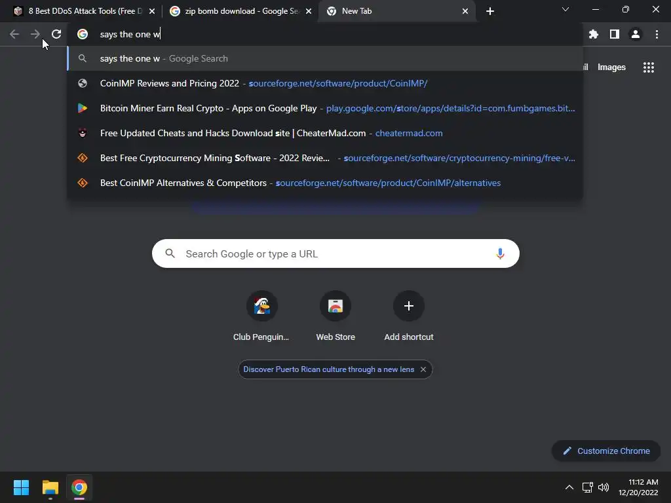
Task: Click the Search Google or type a URL box
Action: (335, 253)
